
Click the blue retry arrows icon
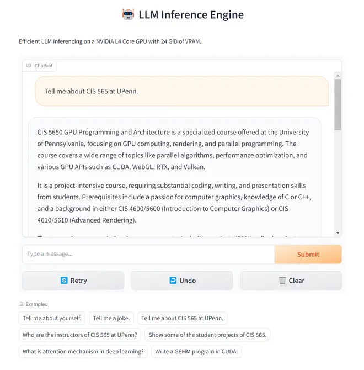click(x=64, y=281)
